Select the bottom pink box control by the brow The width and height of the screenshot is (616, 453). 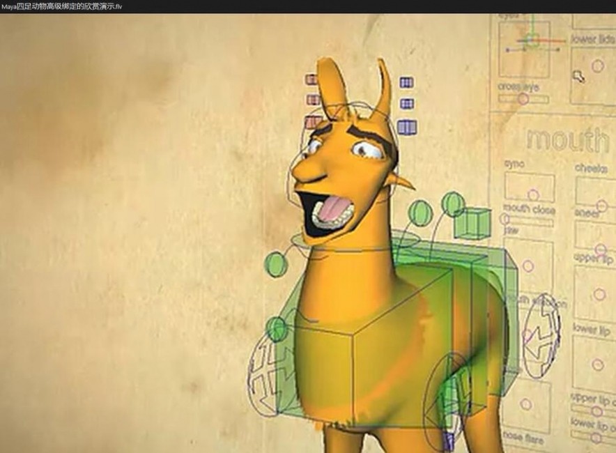tap(313, 122)
